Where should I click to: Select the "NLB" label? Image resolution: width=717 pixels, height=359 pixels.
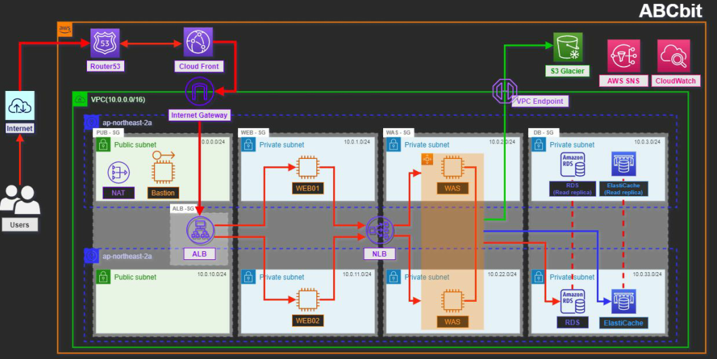point(380,253)
